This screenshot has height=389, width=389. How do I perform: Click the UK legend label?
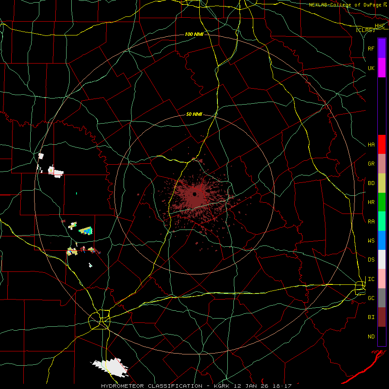pos(371,68)
